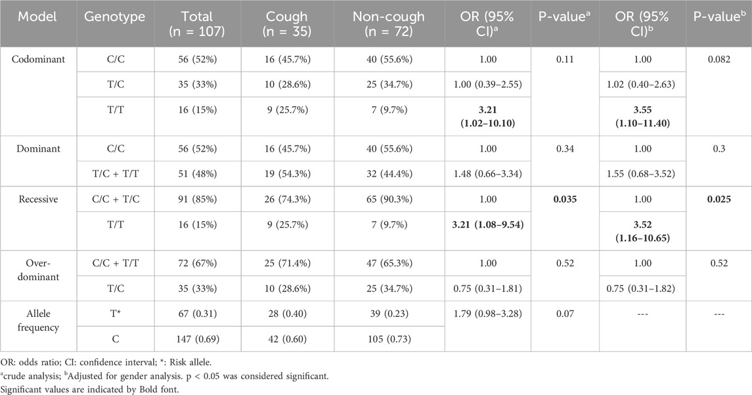Select the 3.55 (1.10–11.40) odds ratio cell
752x395 pixels.
643,115
